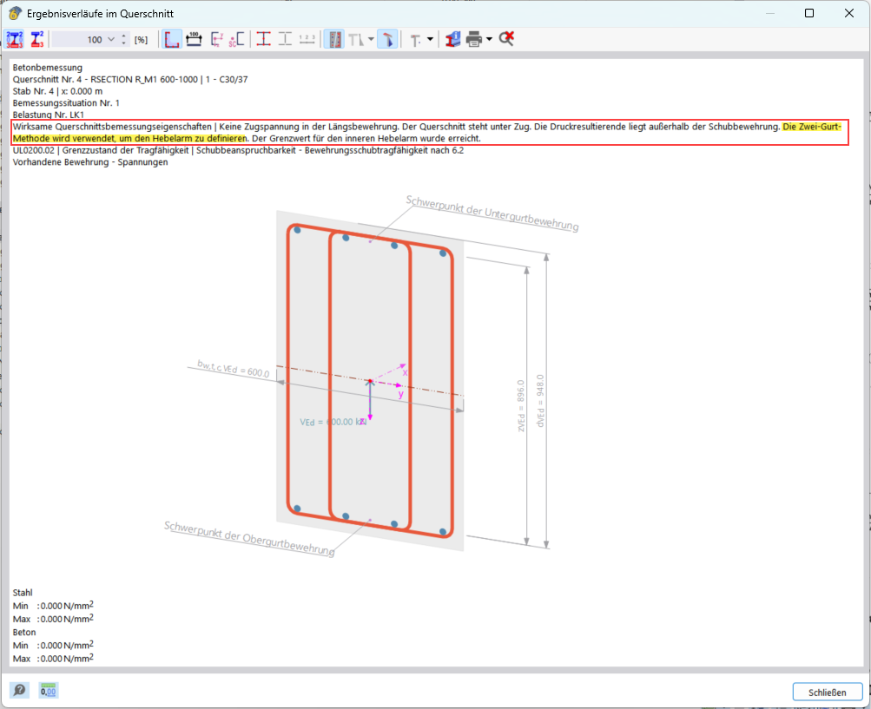This screenshot has width=871, height=709.
Task: Show dimensions with the 100 ruler icon
Action: 194,39
